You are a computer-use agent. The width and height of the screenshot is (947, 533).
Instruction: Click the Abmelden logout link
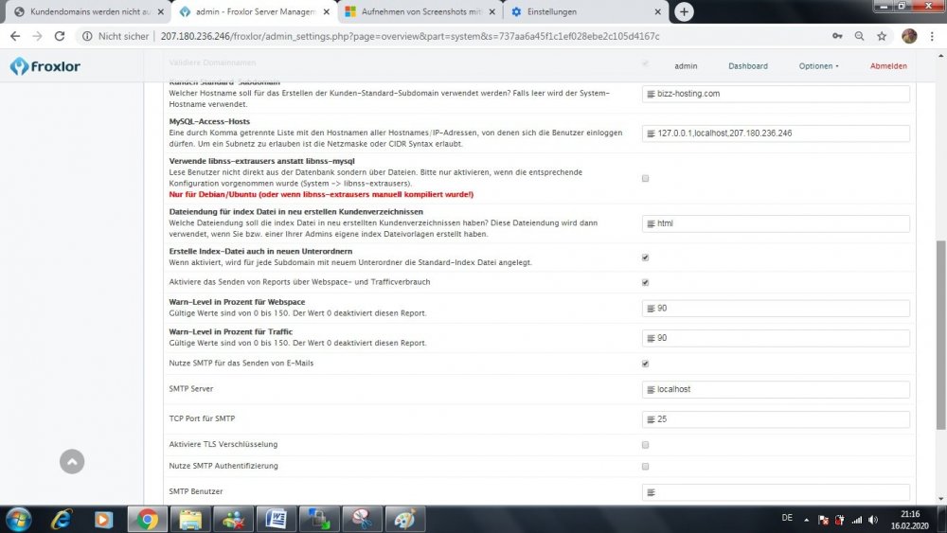point(888,66)
